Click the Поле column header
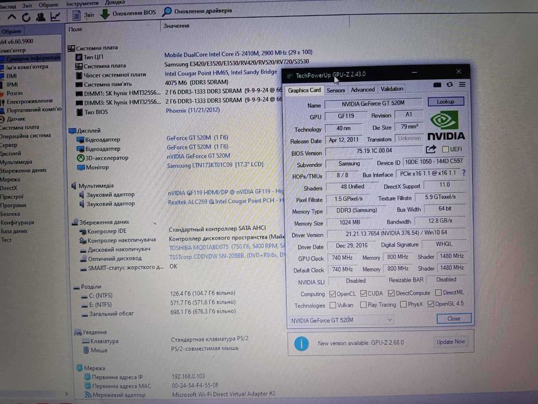This screenshot has height=404, width=538. pos(75,29)
